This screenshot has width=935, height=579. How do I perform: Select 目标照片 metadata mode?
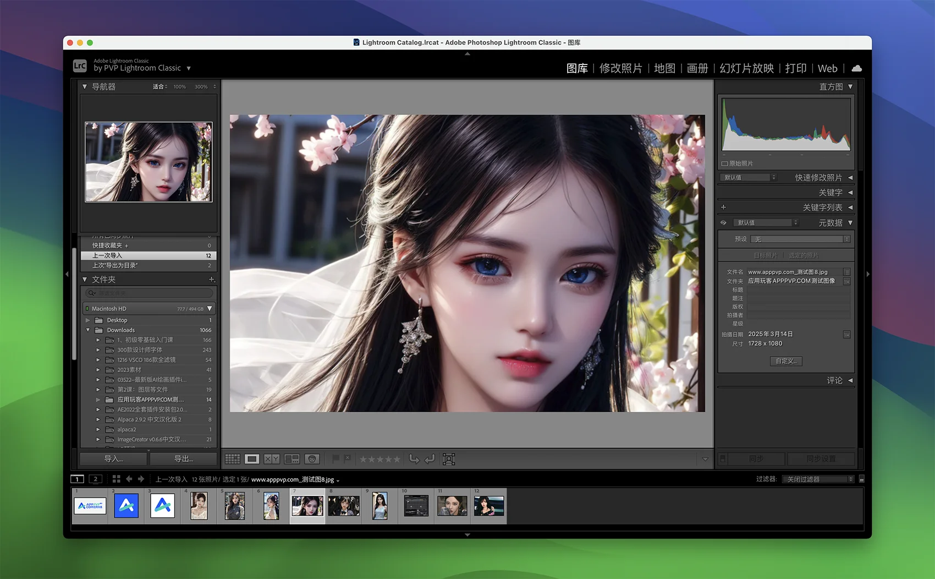(x=765, y=255)
